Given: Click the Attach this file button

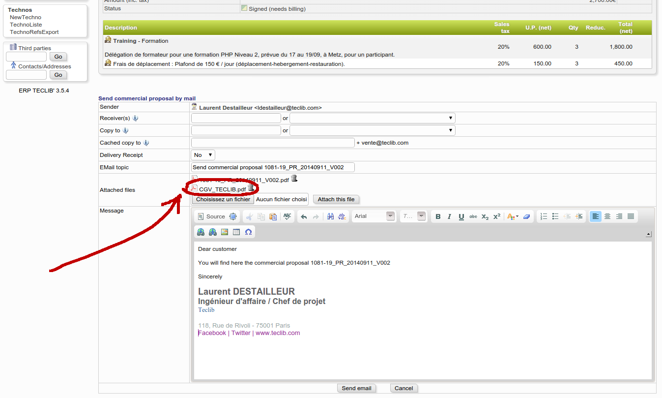Looking at the screenshot, I should pos(336,199).
